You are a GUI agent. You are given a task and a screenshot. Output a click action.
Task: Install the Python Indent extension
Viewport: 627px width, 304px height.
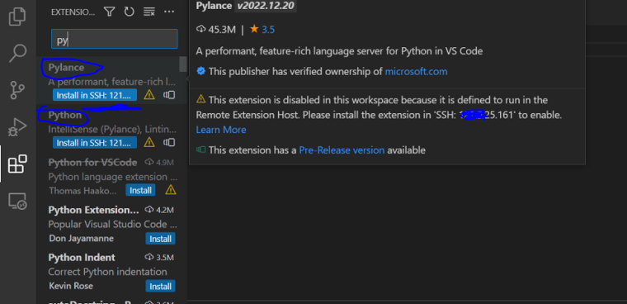[x=160, y=287]
